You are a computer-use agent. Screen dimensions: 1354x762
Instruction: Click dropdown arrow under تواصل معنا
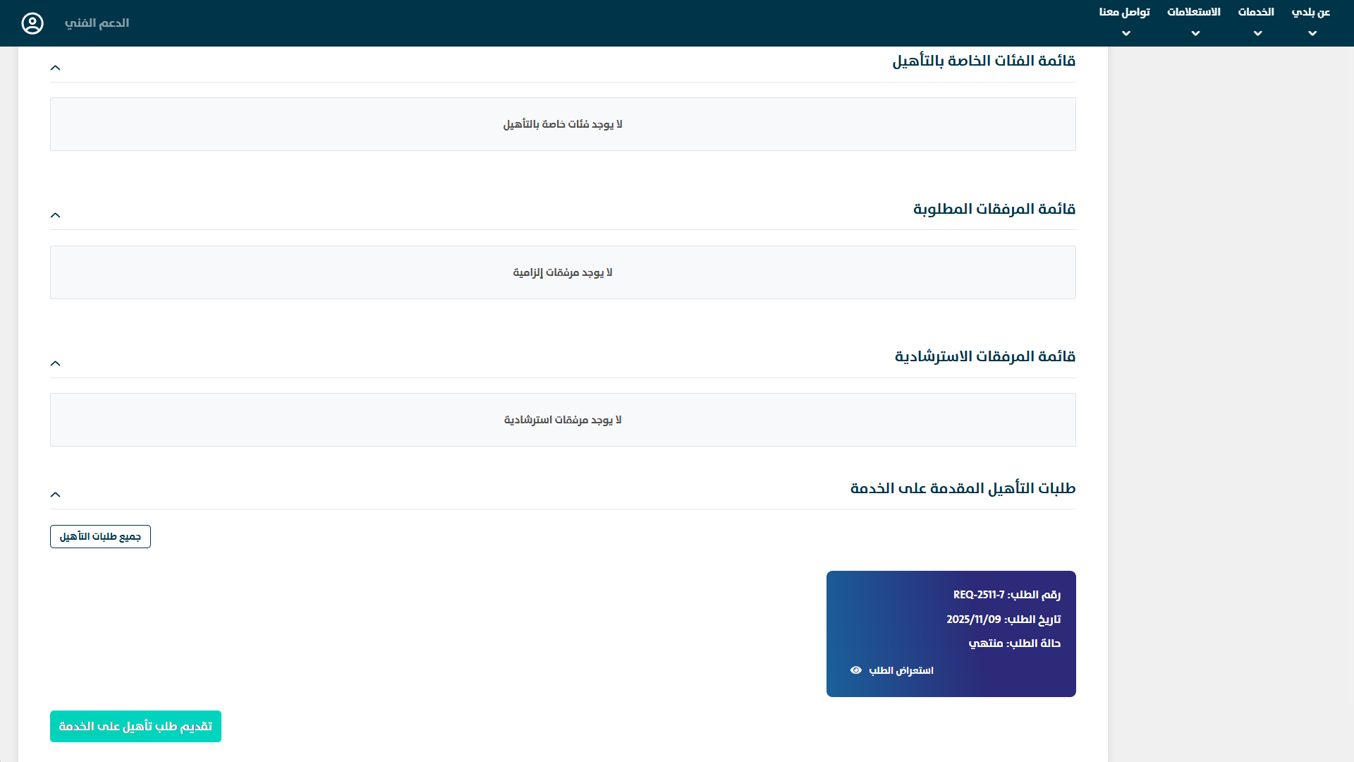point(1126,33)
